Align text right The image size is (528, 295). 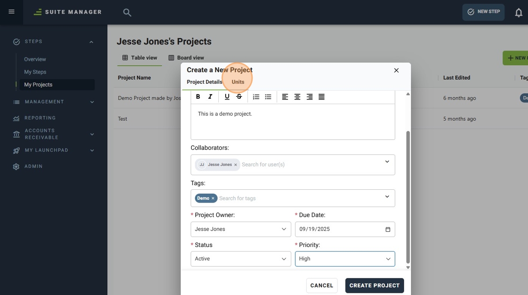coord(309,97)
